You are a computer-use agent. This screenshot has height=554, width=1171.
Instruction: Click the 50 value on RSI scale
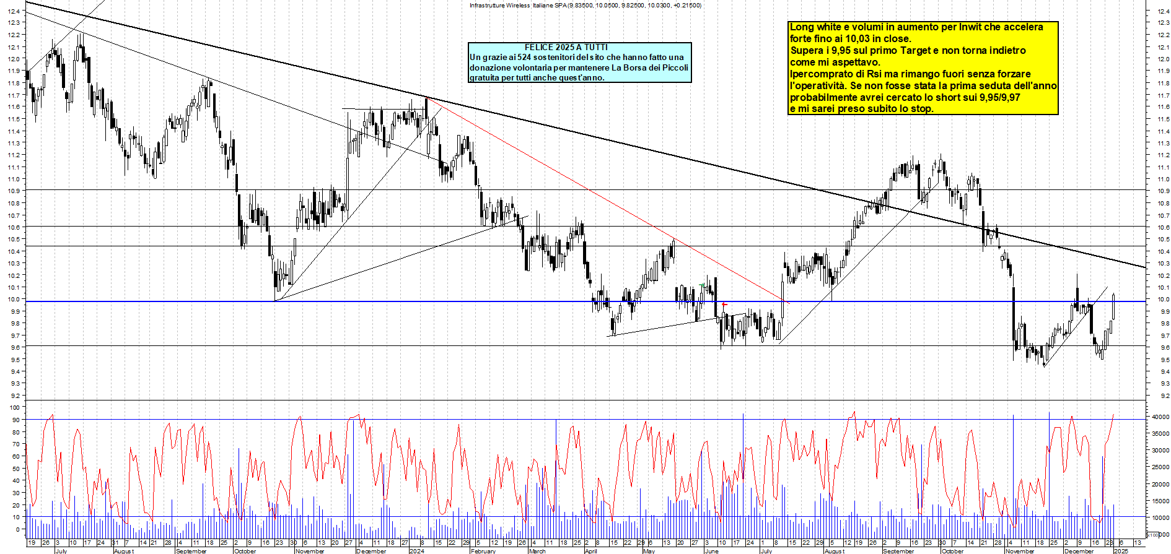point(16,469)
